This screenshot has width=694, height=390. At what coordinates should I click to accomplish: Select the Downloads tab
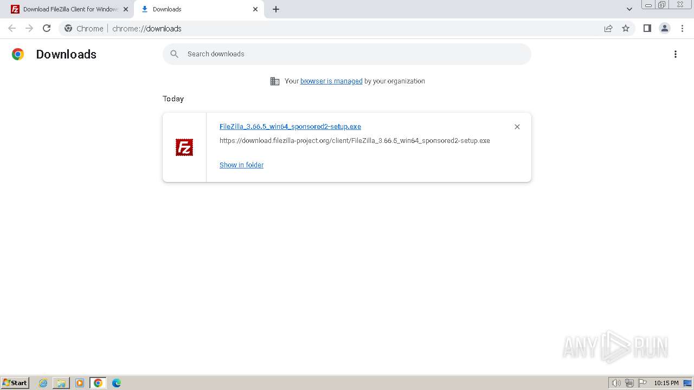pos(198,9)
